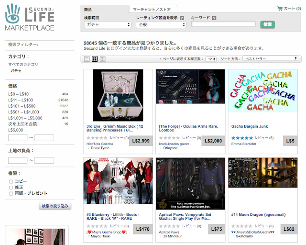306x245 pixels.
Task: Filter price L$0 – L$10
Action: tap(18, 94)
